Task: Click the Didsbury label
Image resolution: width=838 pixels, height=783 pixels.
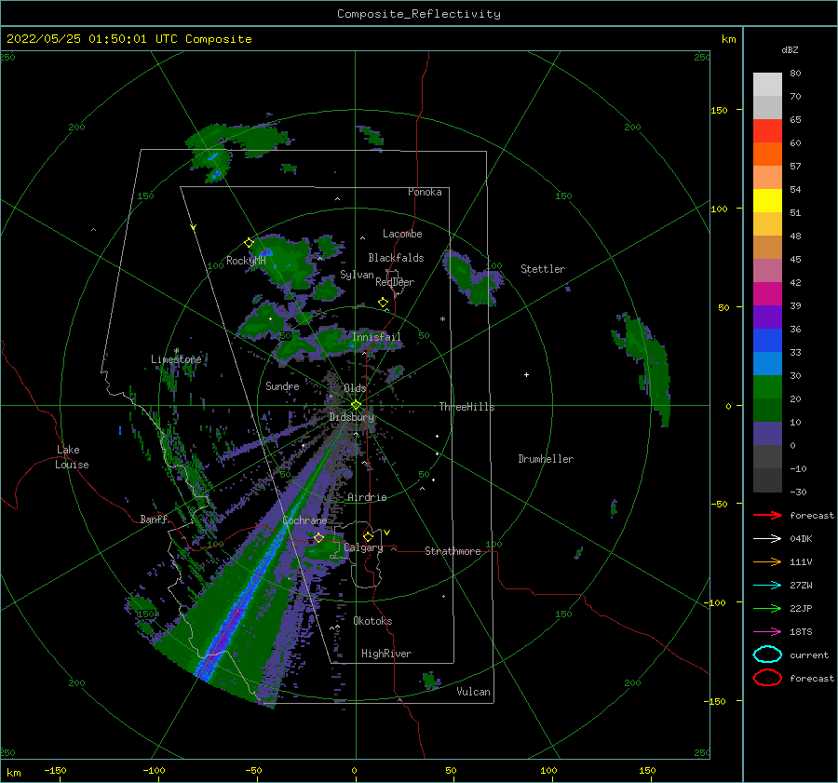Action: tap(352, 417)
